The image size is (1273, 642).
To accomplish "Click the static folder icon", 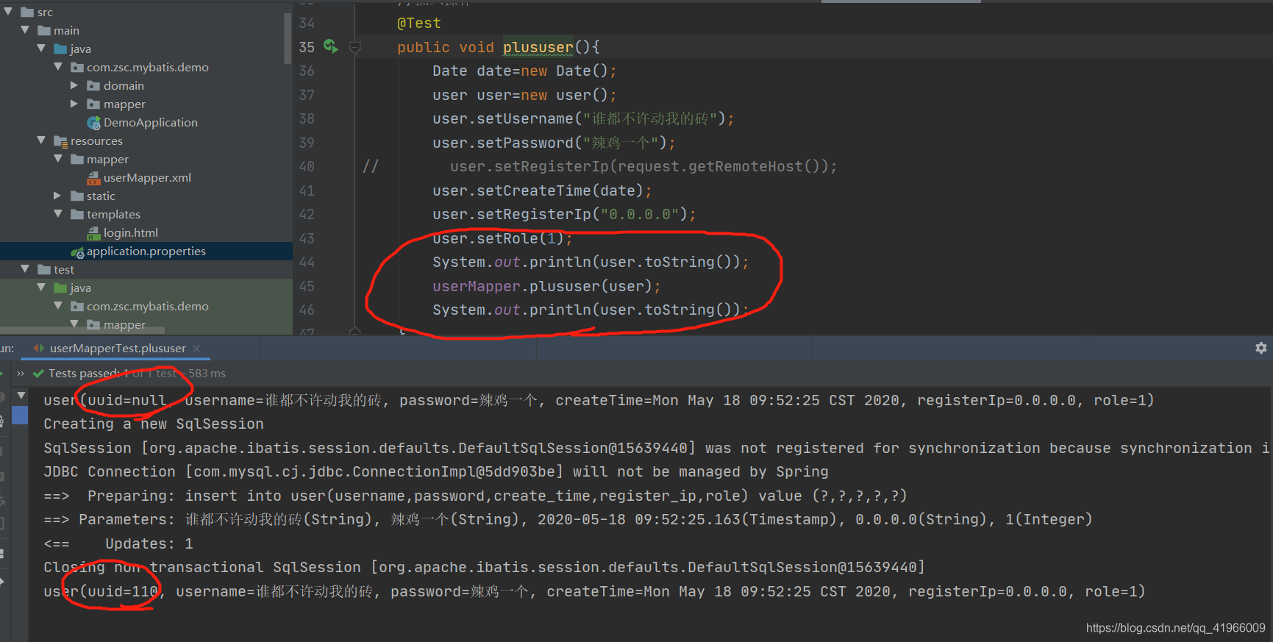I will click(77, 196).
